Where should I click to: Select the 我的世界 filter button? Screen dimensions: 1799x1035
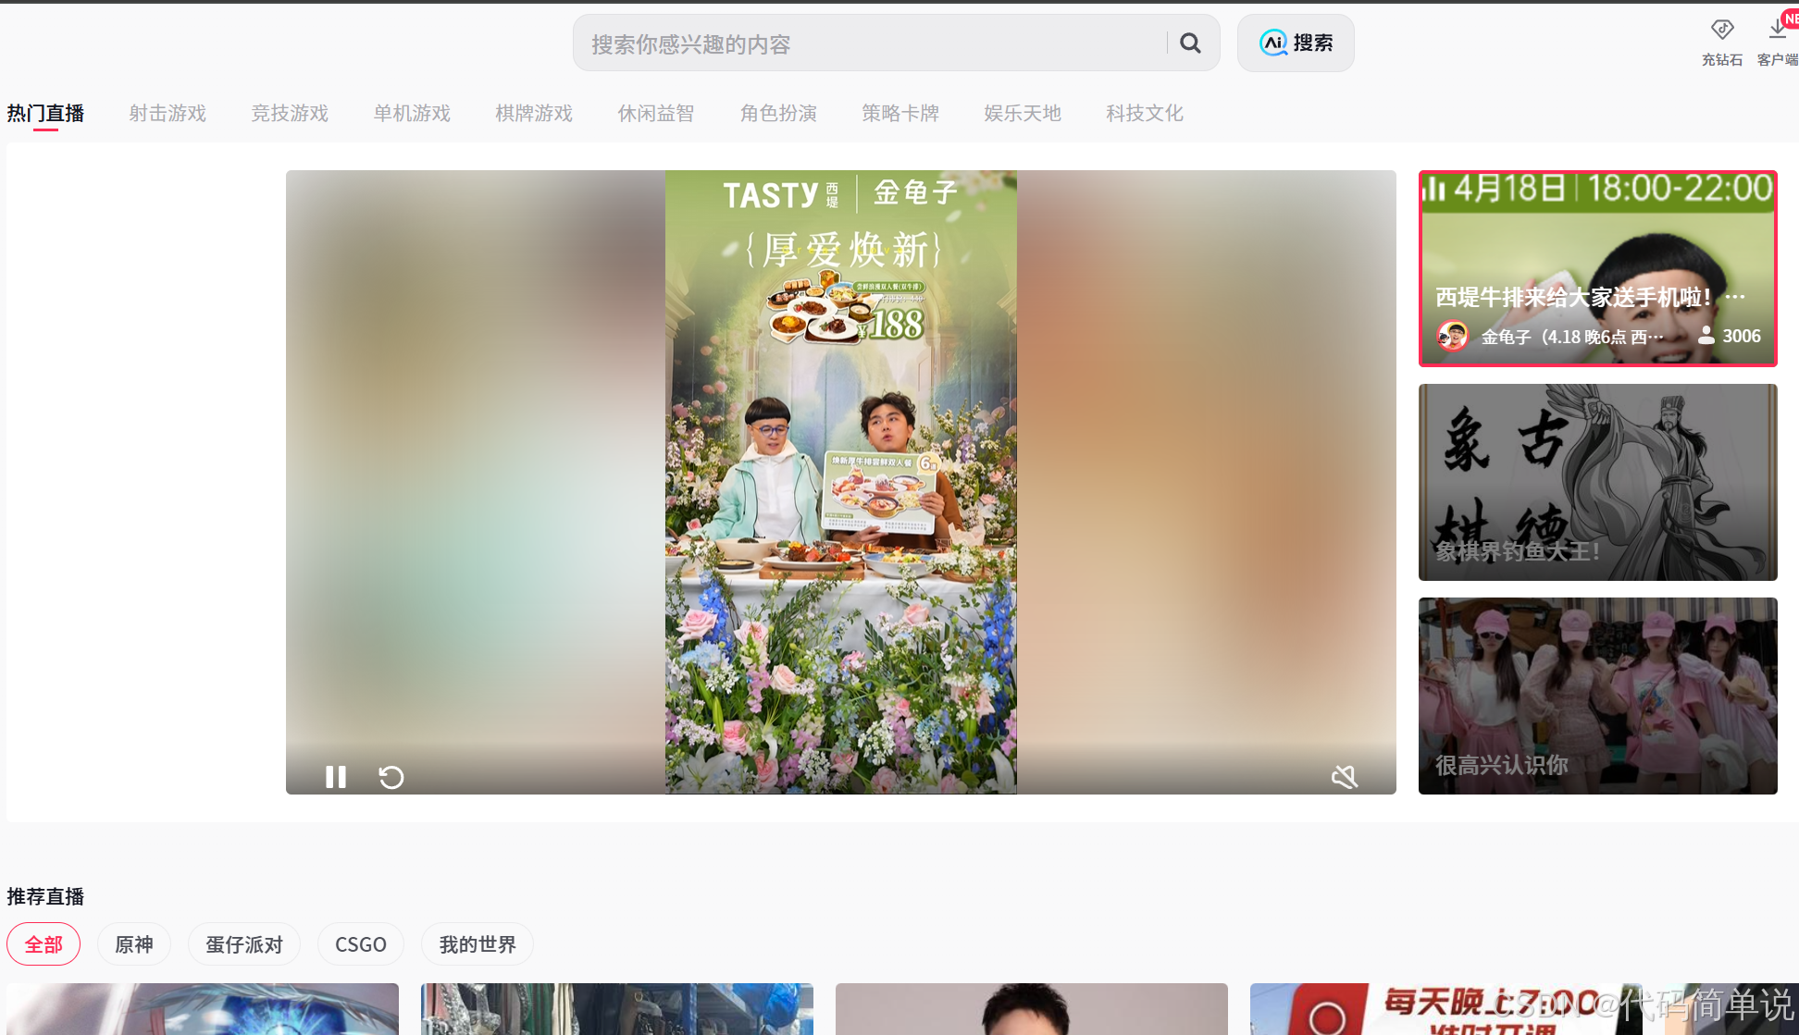pyautogui.click(x=478, y=944)
